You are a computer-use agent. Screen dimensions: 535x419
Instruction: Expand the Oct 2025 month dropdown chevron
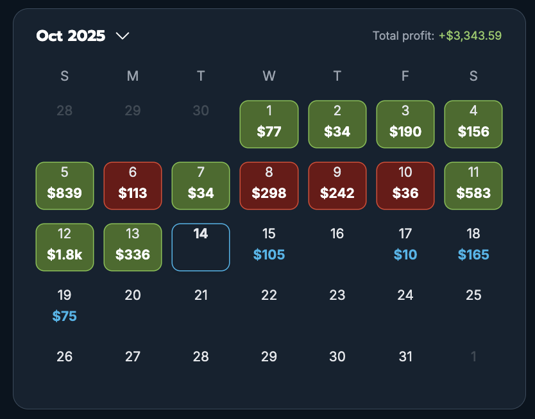tap(122, 36)
